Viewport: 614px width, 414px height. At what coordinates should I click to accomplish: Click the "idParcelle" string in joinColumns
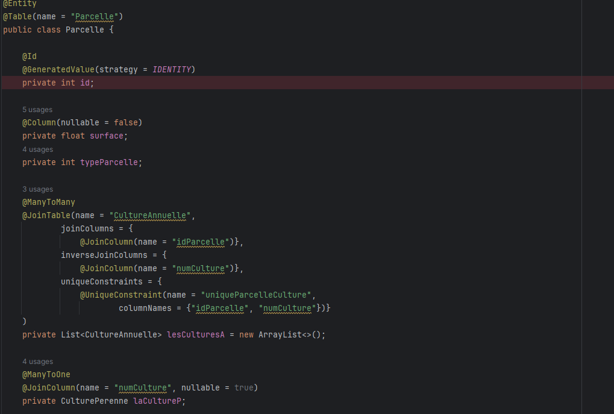[x=200, y=242]
